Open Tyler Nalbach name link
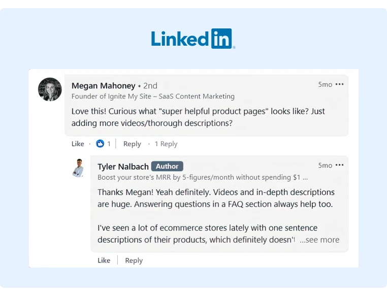The image size is (387, 296). [x=123, y=167]
